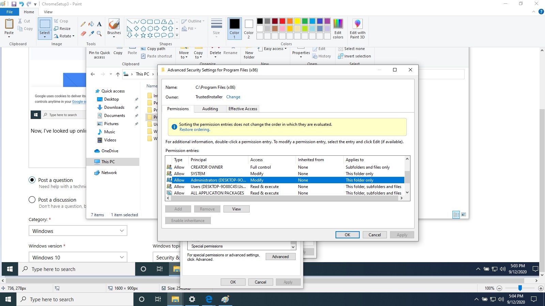Screen dimensions: 545x306
Task: Select the Fill with color bucket tool
Action: pos(91,24)
